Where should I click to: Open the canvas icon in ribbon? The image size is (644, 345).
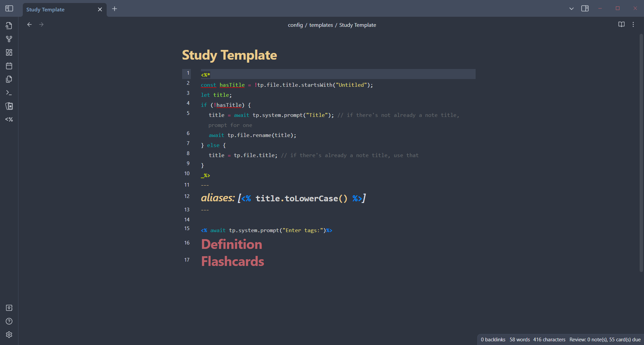pos(9,53)
